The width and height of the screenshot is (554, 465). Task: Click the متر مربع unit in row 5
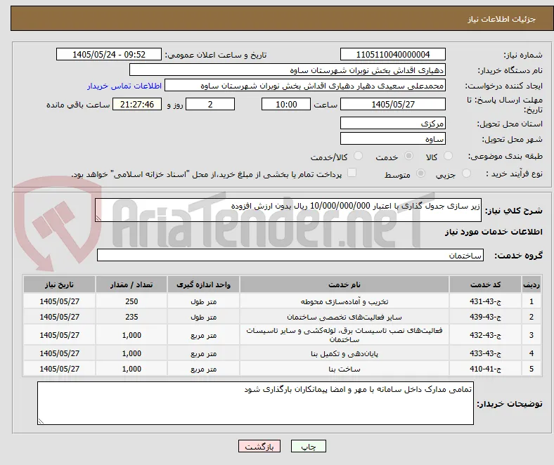coord(203,369)
